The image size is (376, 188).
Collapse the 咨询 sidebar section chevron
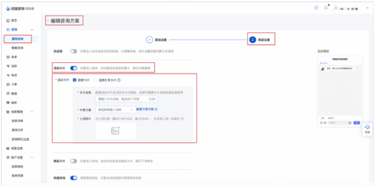tap(32, 30)
